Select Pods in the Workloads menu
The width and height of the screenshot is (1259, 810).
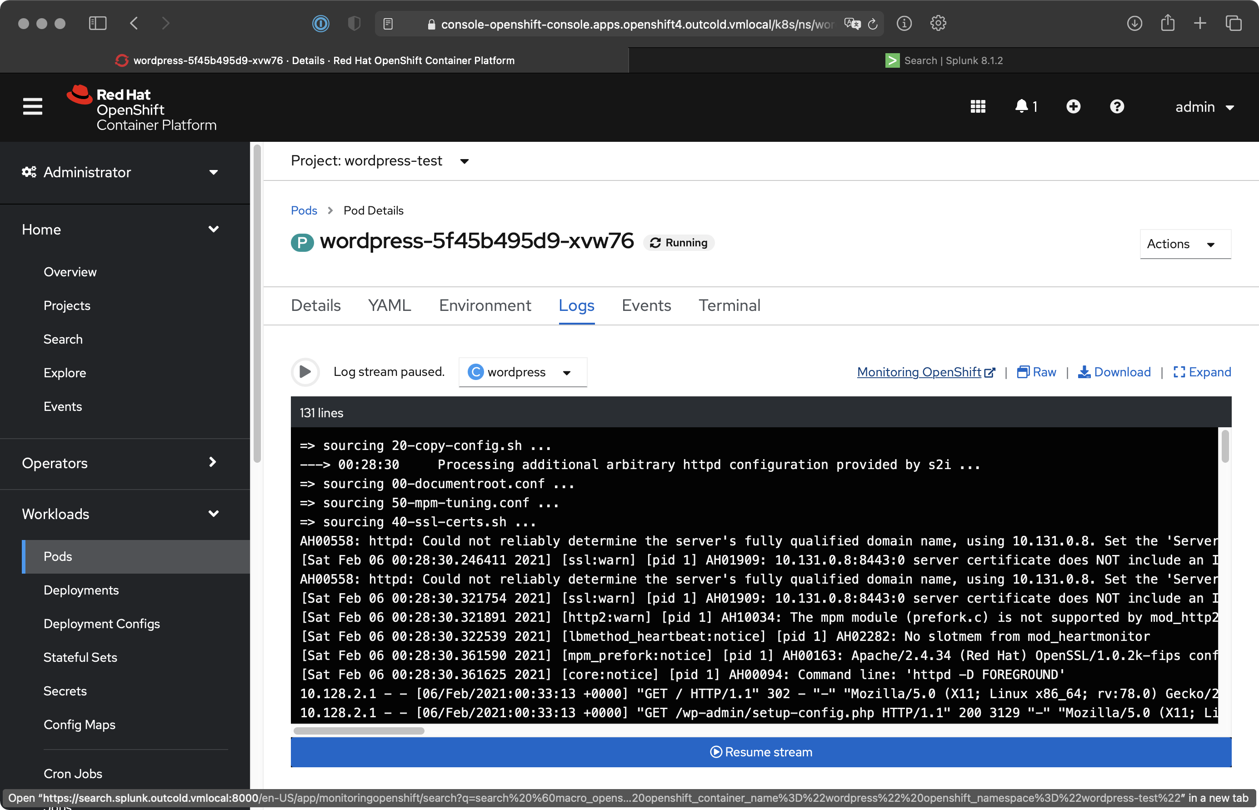(x=136, y=556)
